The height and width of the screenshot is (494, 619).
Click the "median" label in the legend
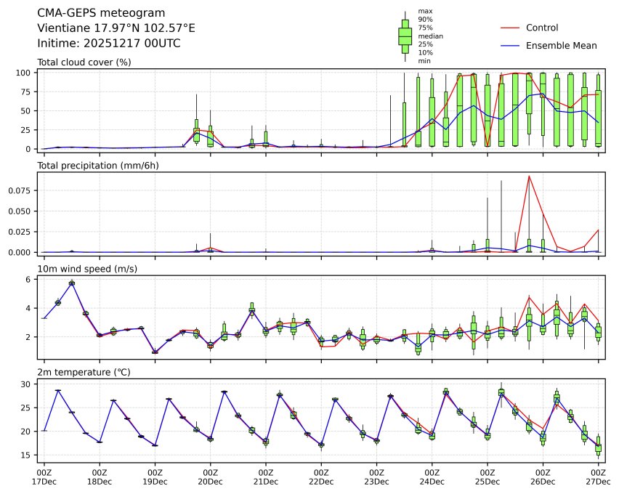pos(430,36)
